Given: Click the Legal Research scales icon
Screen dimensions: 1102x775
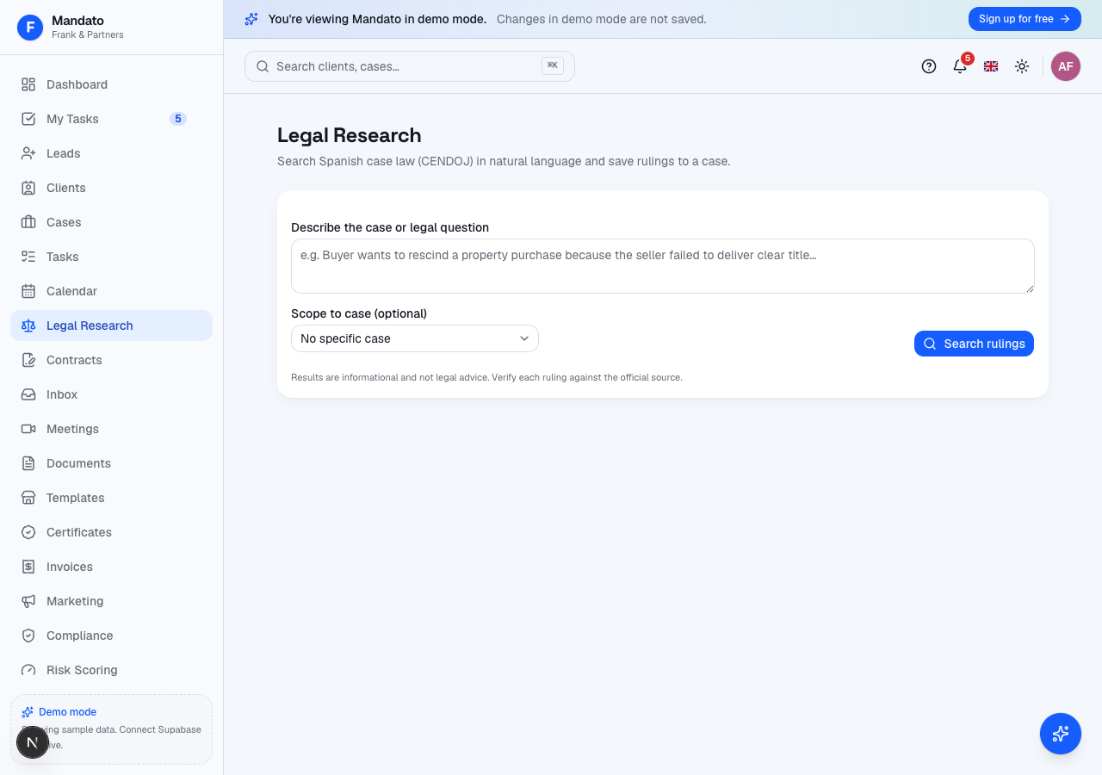Looking at the screenshot, I should tap(28, 325).
